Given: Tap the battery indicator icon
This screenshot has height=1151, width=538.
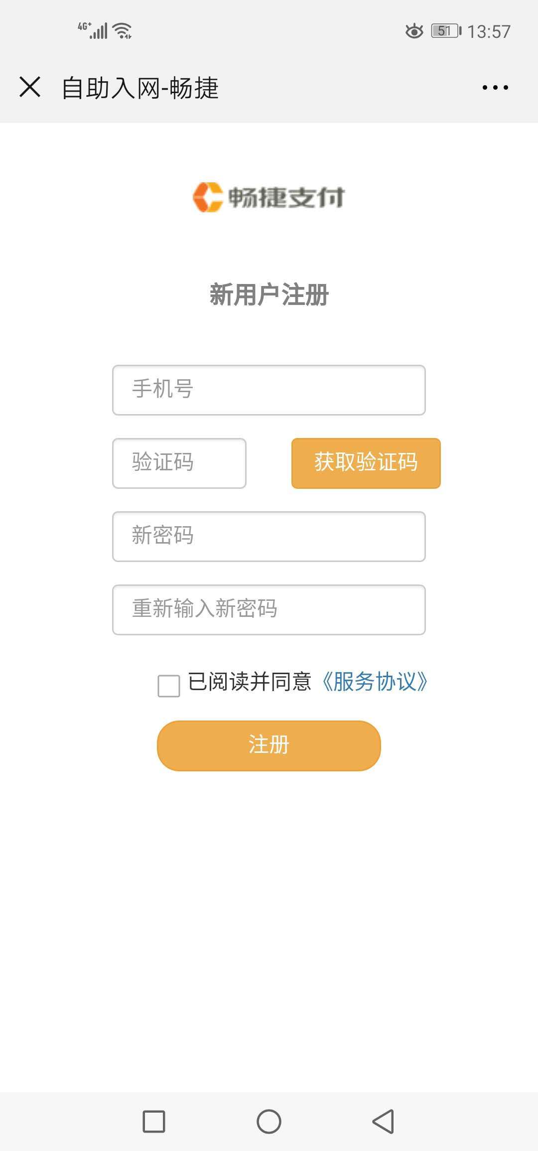Looking at the screenshot, I should coord(446,31).
